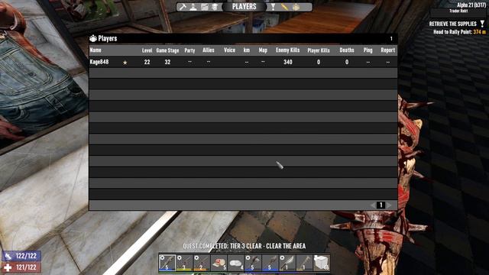489x275 pixels.
Task: Open the Creative menu pencil icon
Action: pyautogui.click(x=284, y=7)
